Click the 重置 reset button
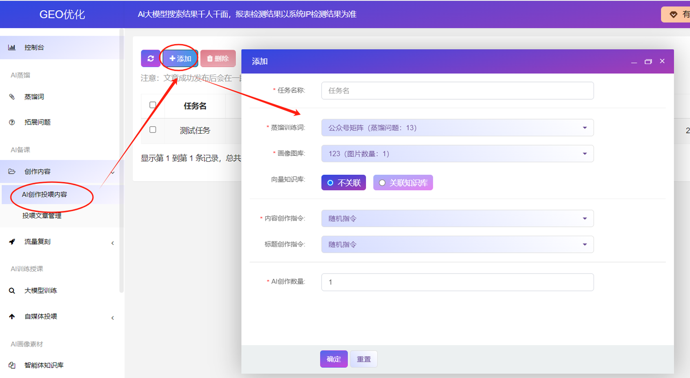Viewport: 690px width, 378px height. (x=364, y=359)
